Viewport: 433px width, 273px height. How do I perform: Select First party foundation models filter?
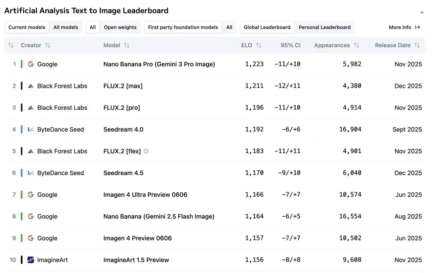tap(183, 27)
